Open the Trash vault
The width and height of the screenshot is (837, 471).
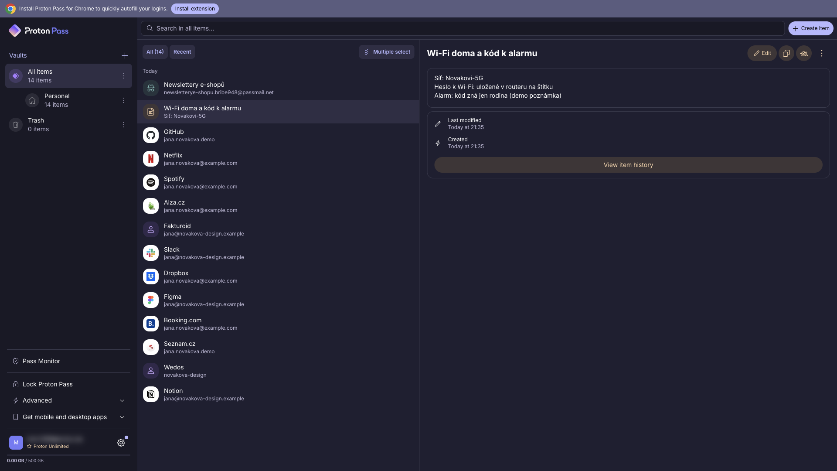(x=68, y=125)
